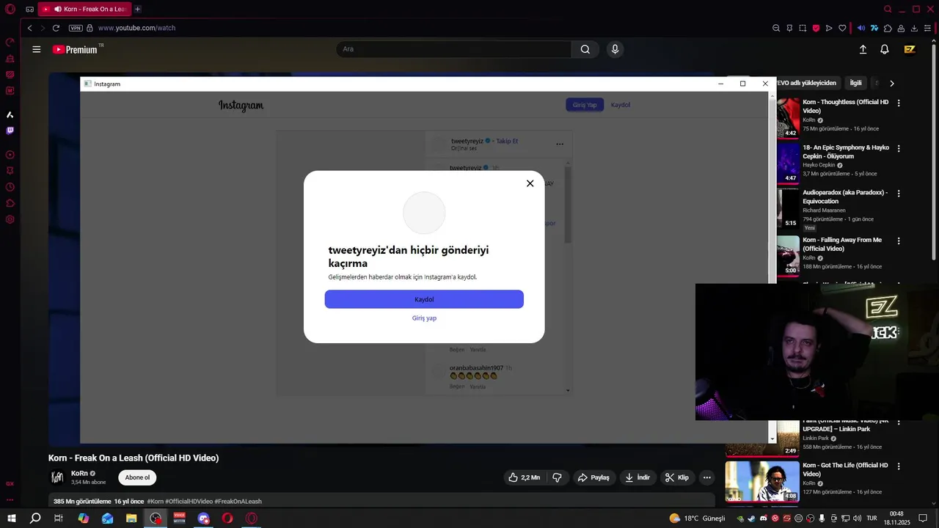Open the EZ account avatar menu
This screenshot has height=528, width=939.
(x=910, y=49)
